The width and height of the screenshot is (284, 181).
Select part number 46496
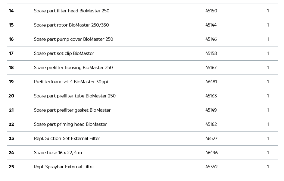[x=211, y=153]
